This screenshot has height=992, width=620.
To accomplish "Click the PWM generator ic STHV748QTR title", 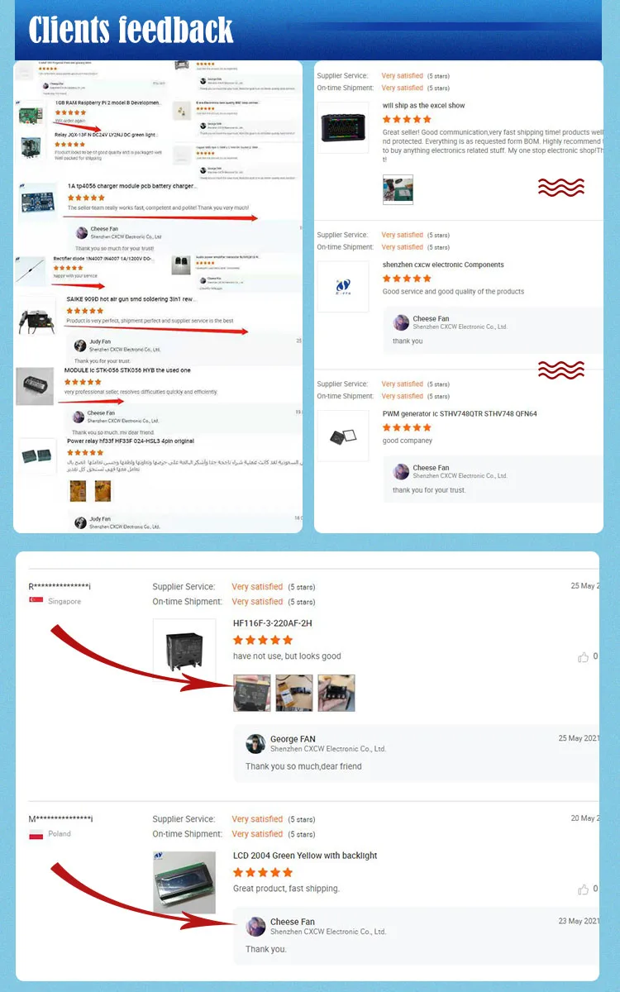I will [x=460, y=413].
